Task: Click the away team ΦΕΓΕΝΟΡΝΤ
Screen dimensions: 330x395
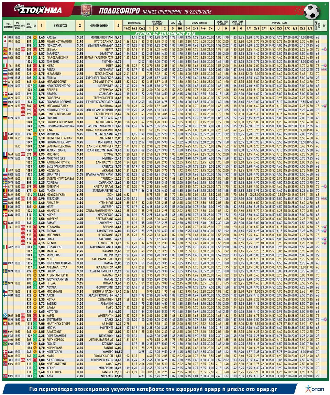Action: point(106,69)
